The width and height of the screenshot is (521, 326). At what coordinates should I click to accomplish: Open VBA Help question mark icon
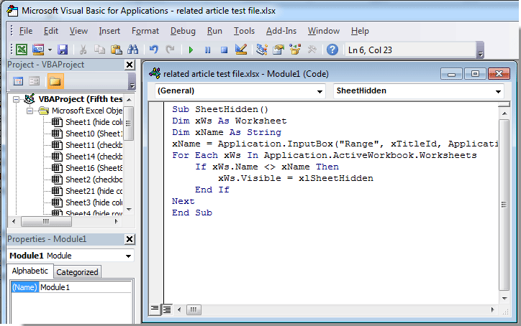(x=332, y=50)
